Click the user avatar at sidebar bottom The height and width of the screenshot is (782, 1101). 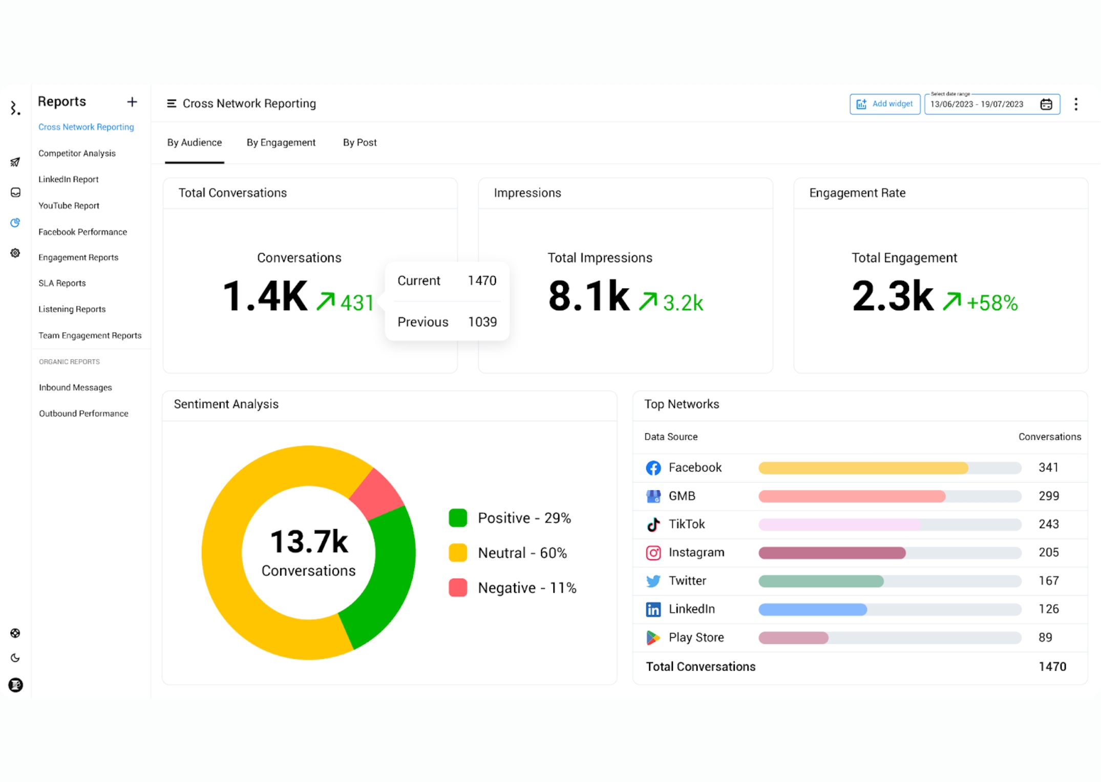15,685
